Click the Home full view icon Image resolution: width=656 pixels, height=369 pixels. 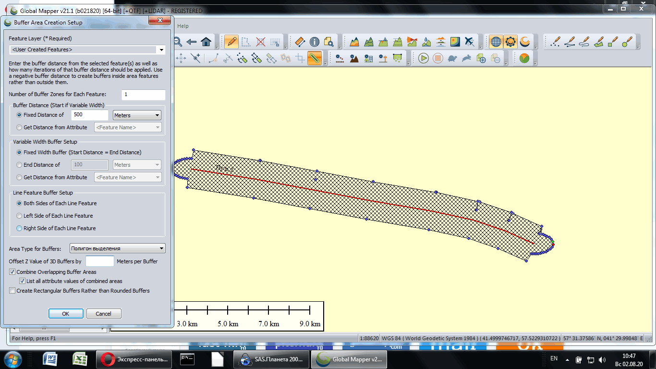pyautogui.click(x=206, y=42)
